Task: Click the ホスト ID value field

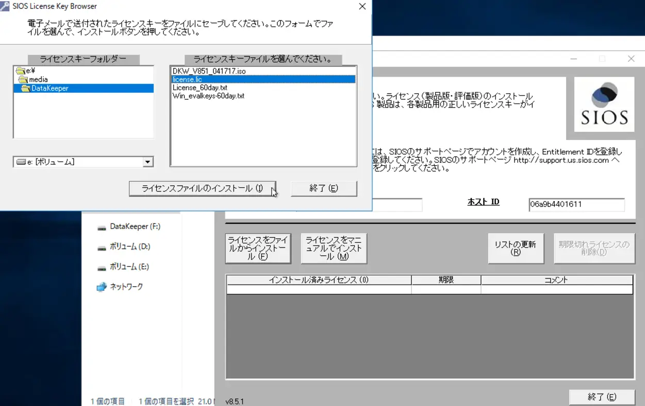Action: pyautogui.click(x=576, y=205)
